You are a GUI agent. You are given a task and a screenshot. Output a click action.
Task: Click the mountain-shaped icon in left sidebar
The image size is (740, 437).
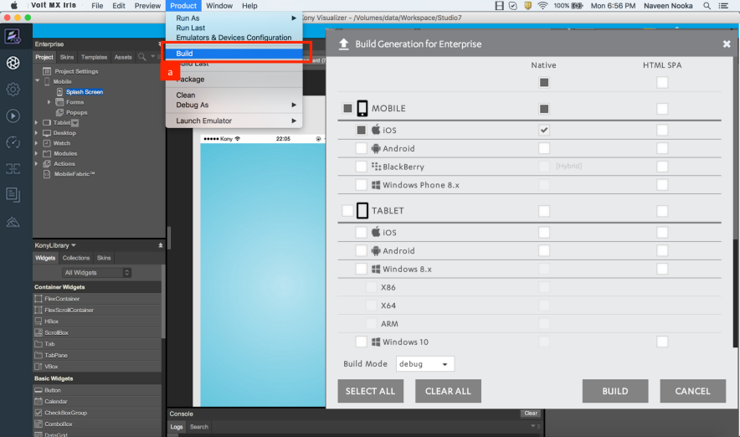(13, 222)
